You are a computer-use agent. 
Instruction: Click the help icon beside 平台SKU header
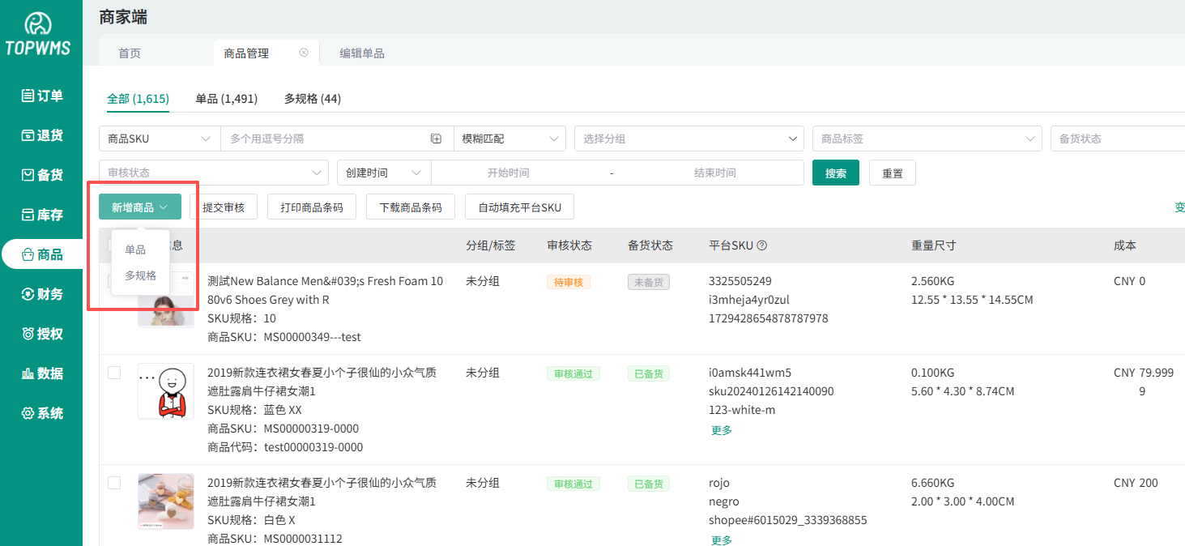[x=761, y=245]
